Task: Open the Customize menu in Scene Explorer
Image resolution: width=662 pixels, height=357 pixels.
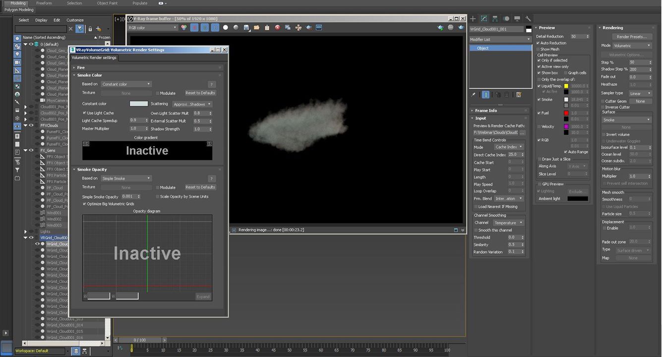Action: [75, 20]
